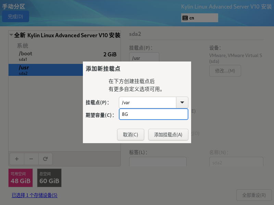Click the minus icon to remove partition
Viewport: 274px width, 205px height.
pyautogui.click(x=31, y=159)
